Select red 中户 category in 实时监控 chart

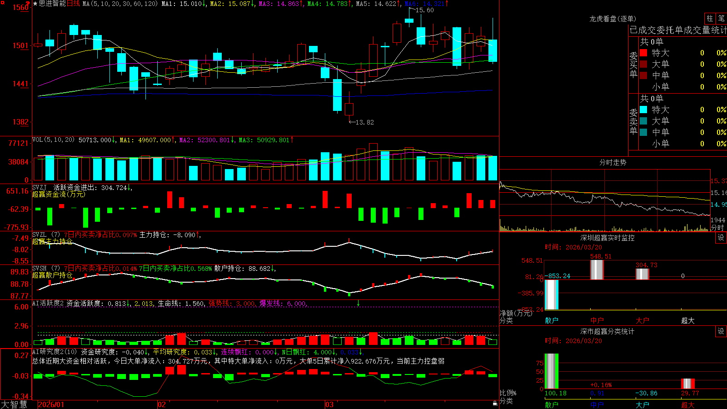(597, 320)
